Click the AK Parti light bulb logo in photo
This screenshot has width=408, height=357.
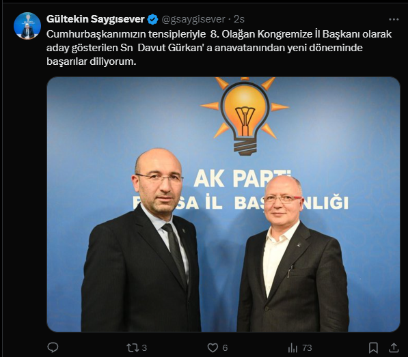click(245, 116)
